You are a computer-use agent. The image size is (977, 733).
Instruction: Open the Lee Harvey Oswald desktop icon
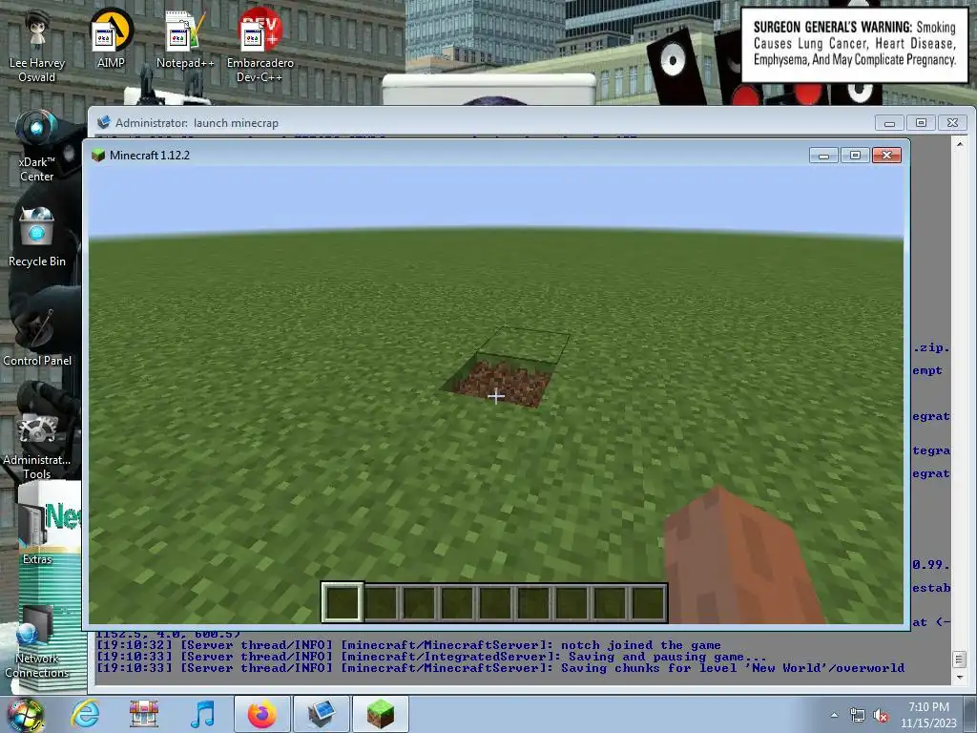click(x=37, y=46)
